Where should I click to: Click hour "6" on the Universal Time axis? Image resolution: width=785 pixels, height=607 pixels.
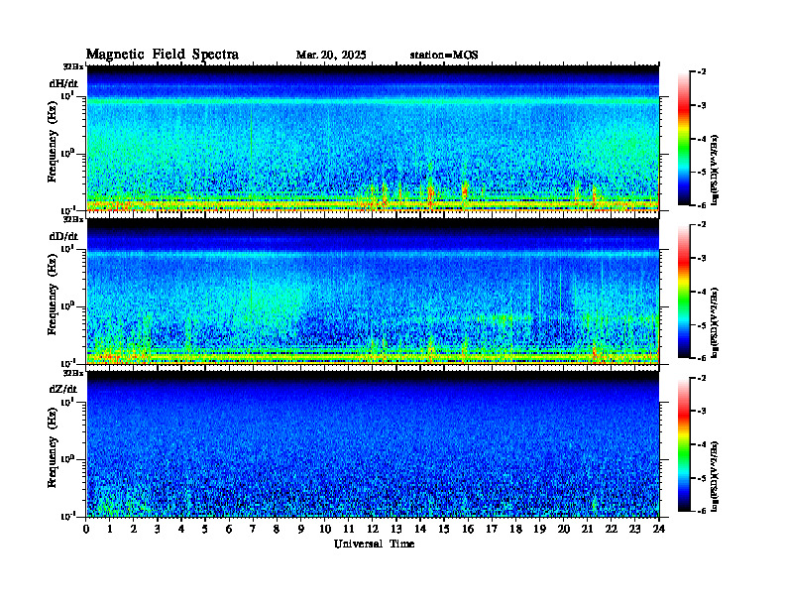(x=229, y=530)
